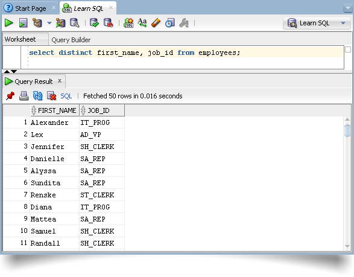Sort by the FIRST_NAME column header

tap(55, 110)
